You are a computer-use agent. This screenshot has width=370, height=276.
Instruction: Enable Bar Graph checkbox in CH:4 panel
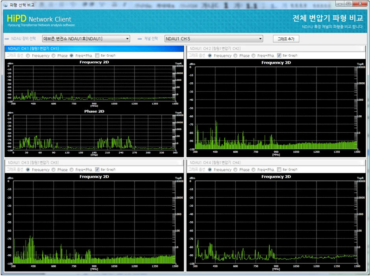[279, 170]
